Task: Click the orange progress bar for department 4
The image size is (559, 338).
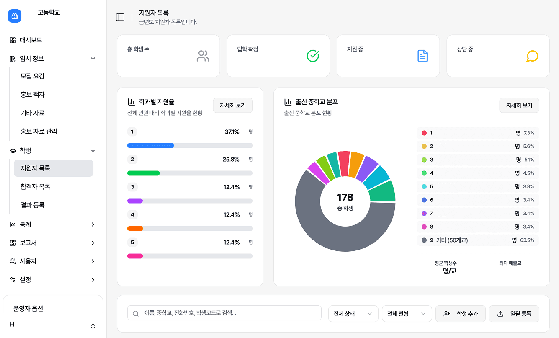Action: click(x=135, y=229)
